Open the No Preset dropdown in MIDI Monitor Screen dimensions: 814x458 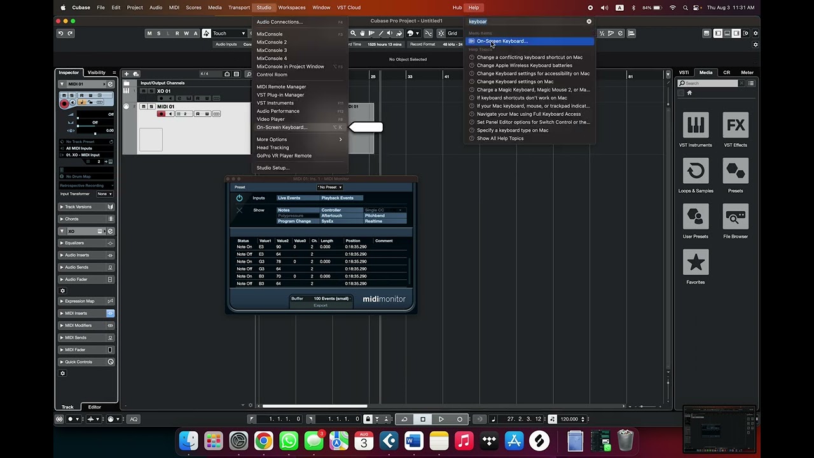(x=330, y=187)
